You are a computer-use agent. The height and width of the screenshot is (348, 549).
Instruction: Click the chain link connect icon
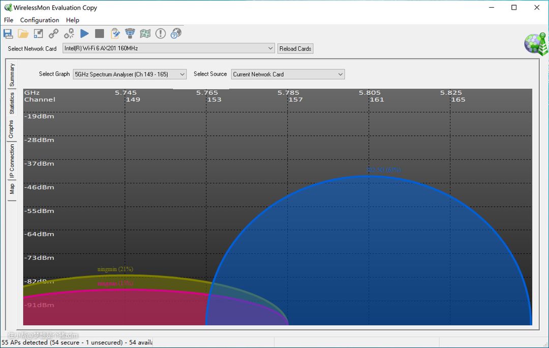53,34
